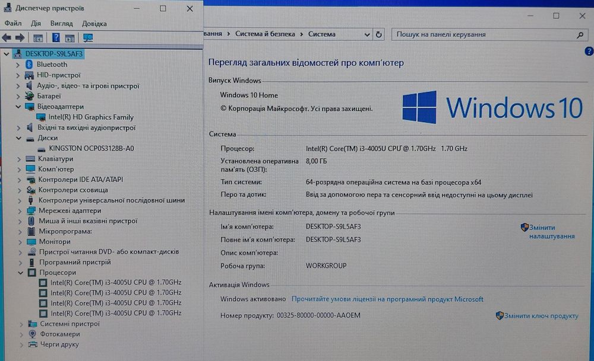Open the Довідка menu
594x361 pixels.
click(94, 24)
